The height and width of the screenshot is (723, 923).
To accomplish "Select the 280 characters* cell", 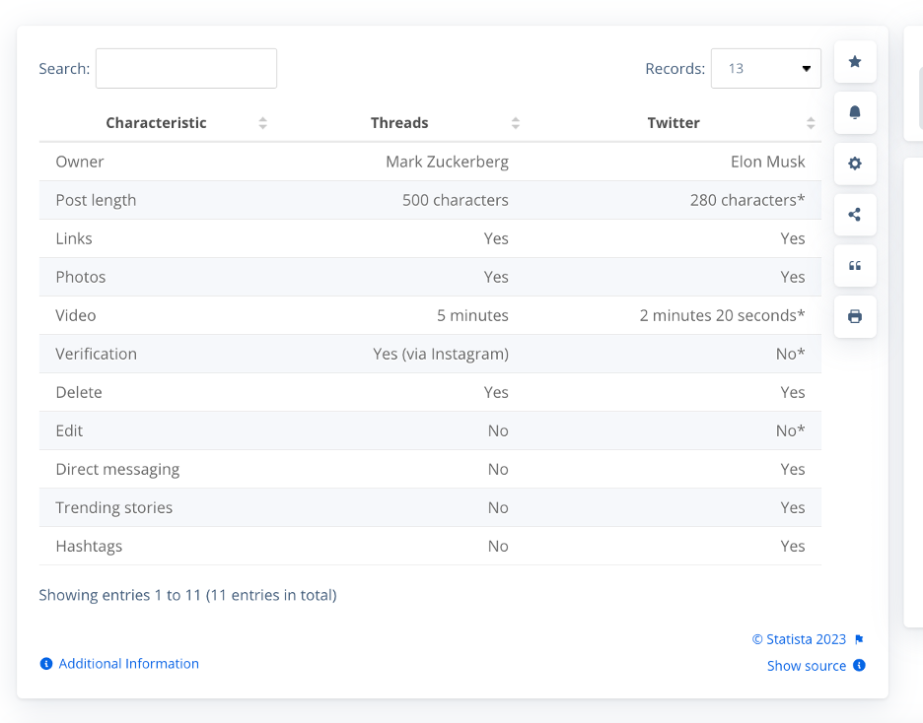I will pos(747,200).
